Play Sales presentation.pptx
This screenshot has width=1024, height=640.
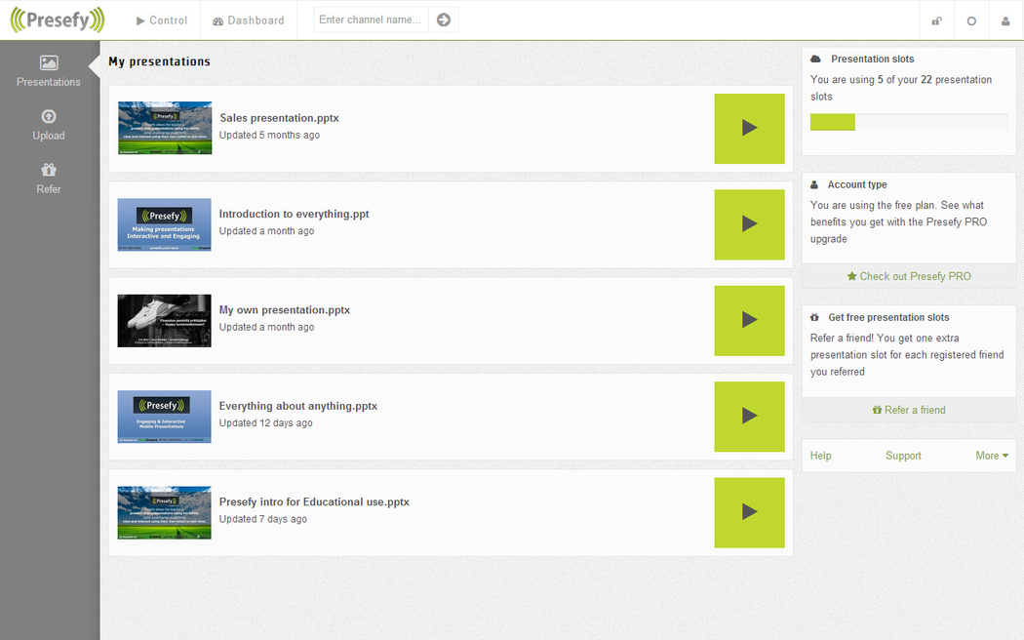(x=749, y=128)
